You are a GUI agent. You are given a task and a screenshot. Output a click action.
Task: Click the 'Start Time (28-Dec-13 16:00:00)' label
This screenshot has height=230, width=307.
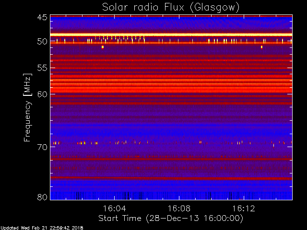point(171,218)
